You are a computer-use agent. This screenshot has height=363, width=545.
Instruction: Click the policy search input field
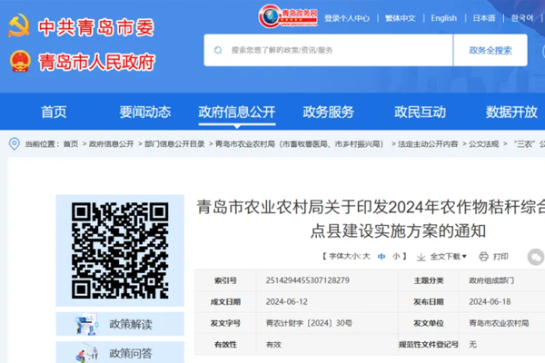[x=336, y=50]
